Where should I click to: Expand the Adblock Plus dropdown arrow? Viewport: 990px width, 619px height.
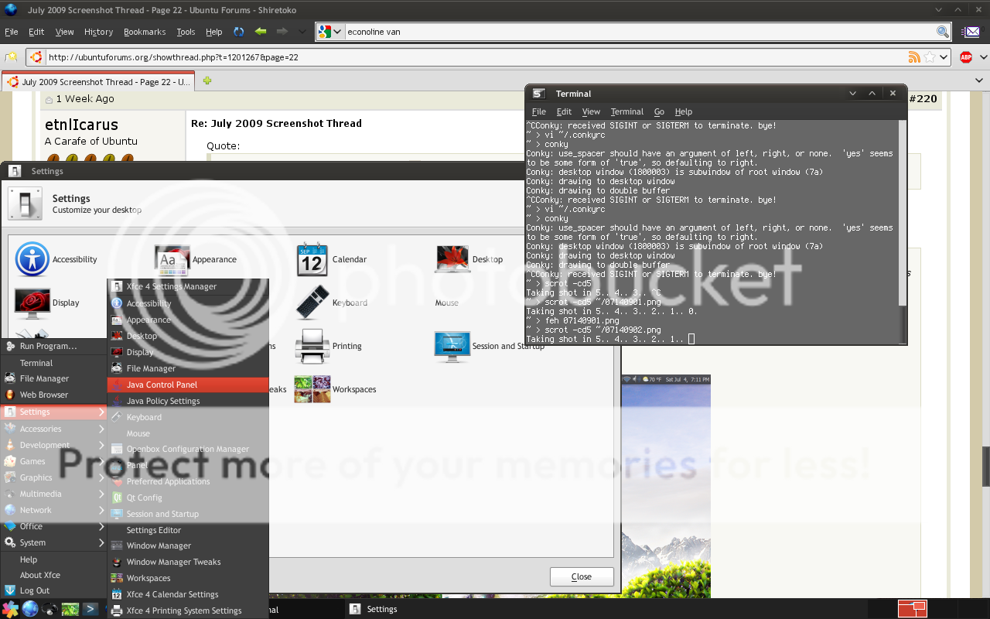[x=981, y=57]
